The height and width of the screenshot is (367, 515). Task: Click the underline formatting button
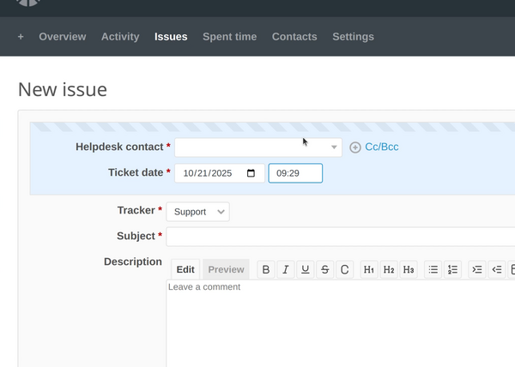pyautogui.click(x=305, y=269)
